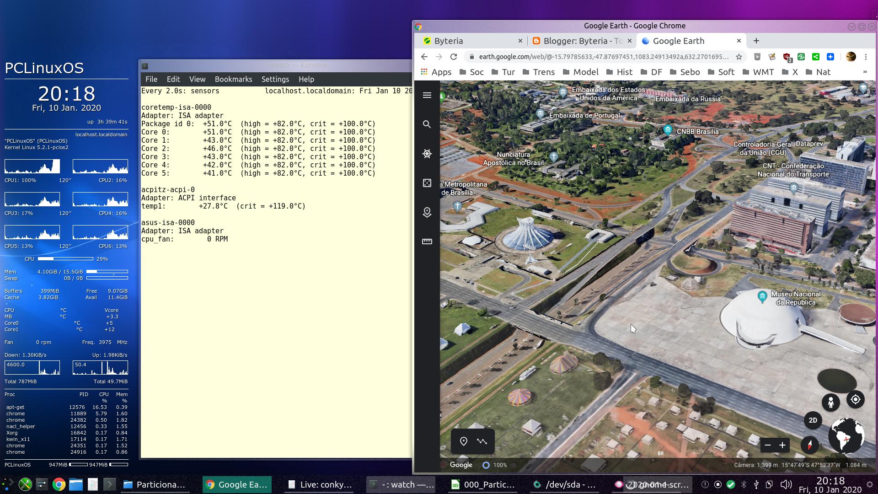The width and height of the screenshot is (878, 494).
Task: Select the CNBB Brasília place marker
Action: 668,130
